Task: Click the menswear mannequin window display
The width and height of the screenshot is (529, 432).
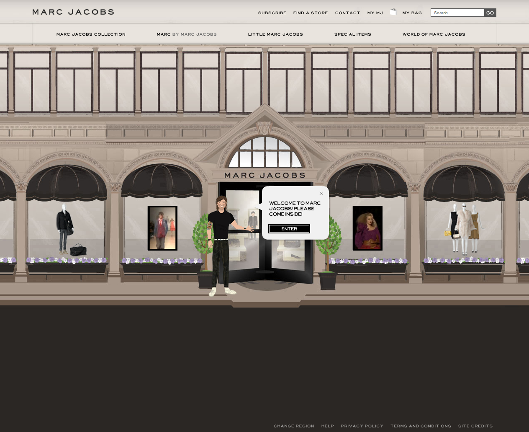Action: tap(64, 229)
